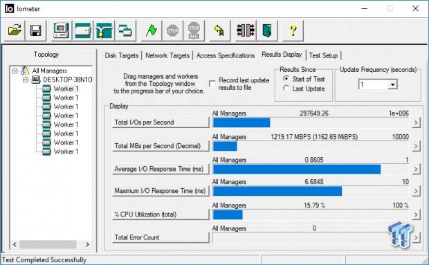Open Average I/O Response Time detail arrow
Screen dimensions: 429x265
416,169
